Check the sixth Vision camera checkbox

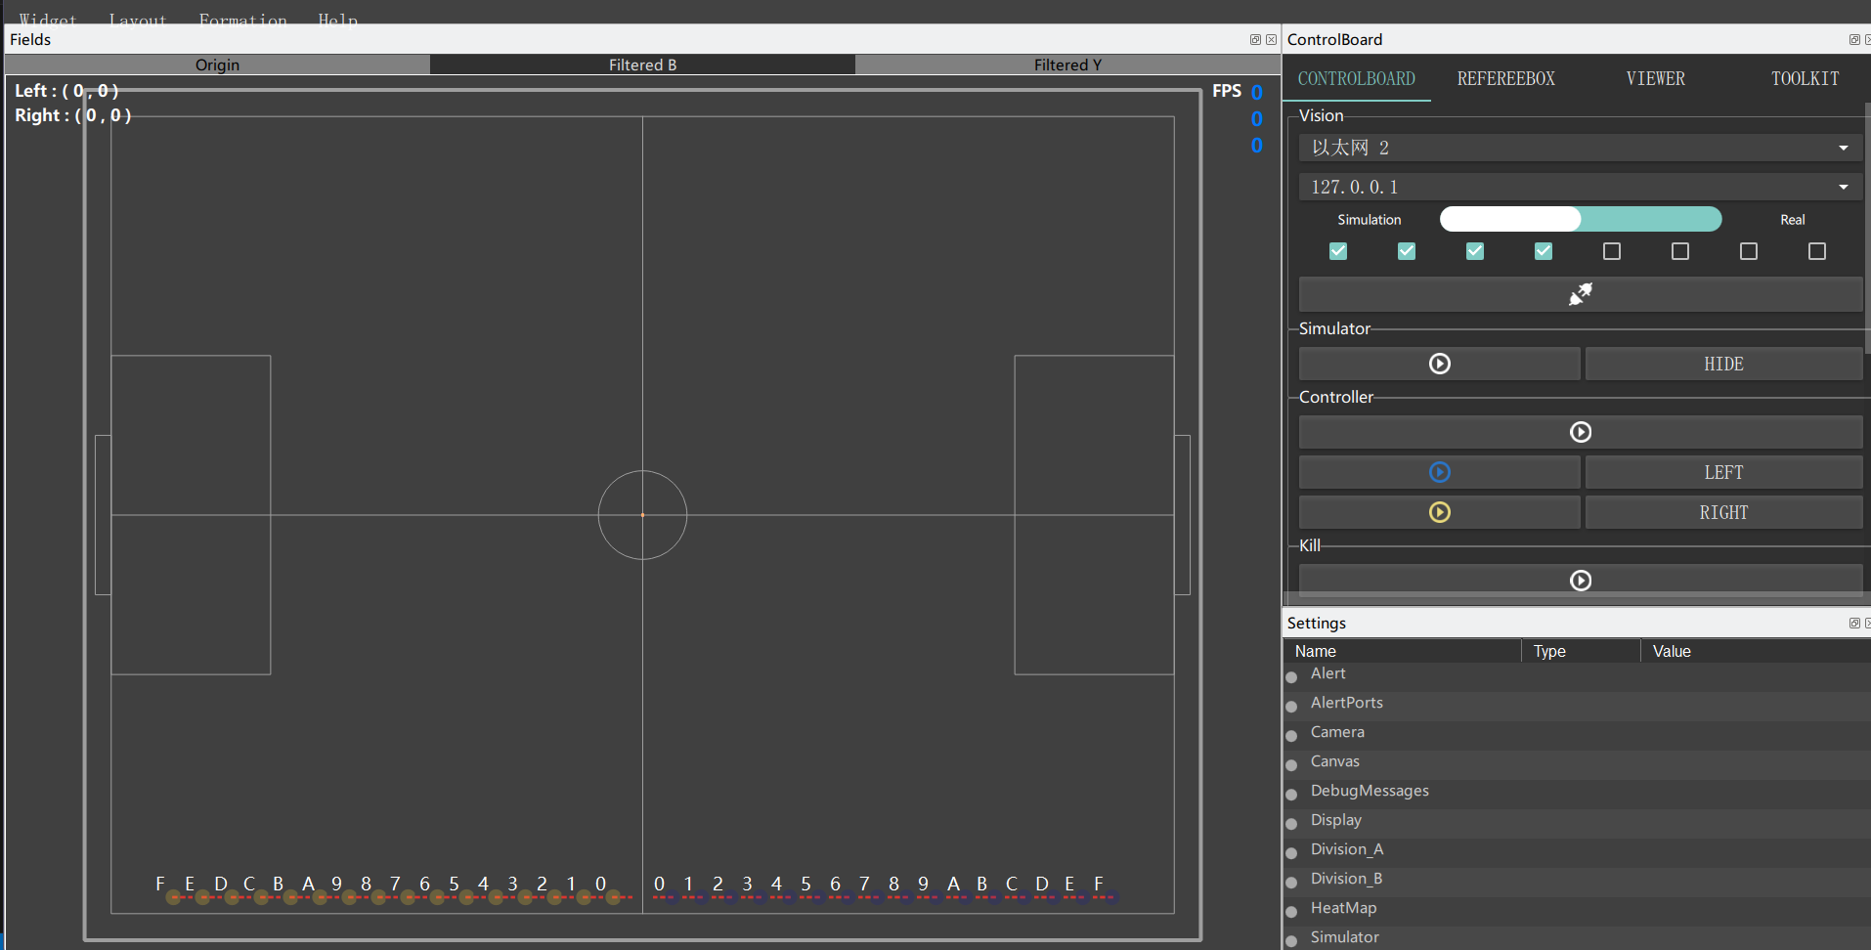pyautogui.click(x=1680, y=251)
